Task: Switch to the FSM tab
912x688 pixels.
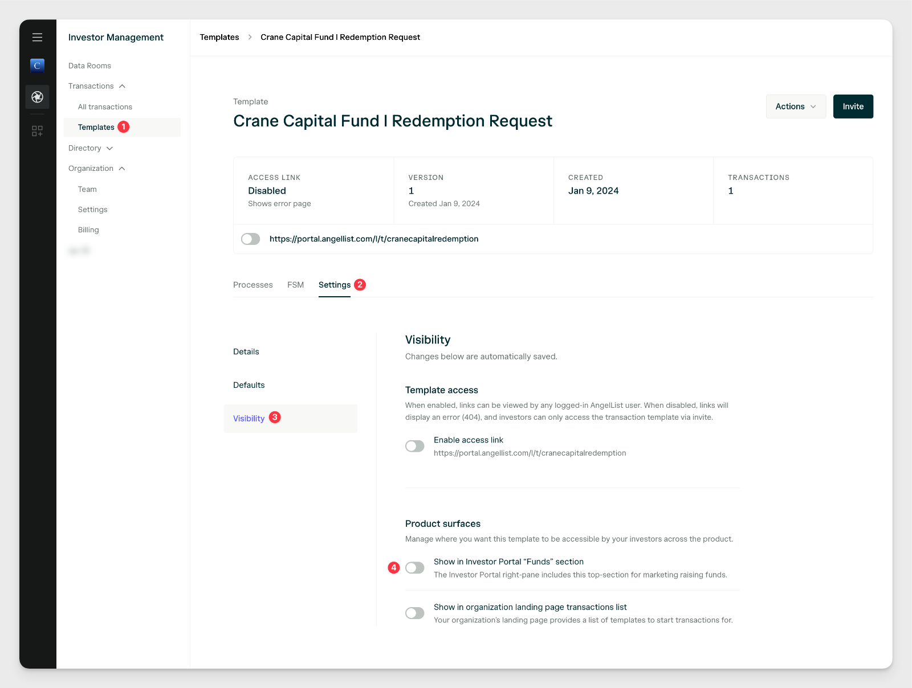Action: coord(295,285)
